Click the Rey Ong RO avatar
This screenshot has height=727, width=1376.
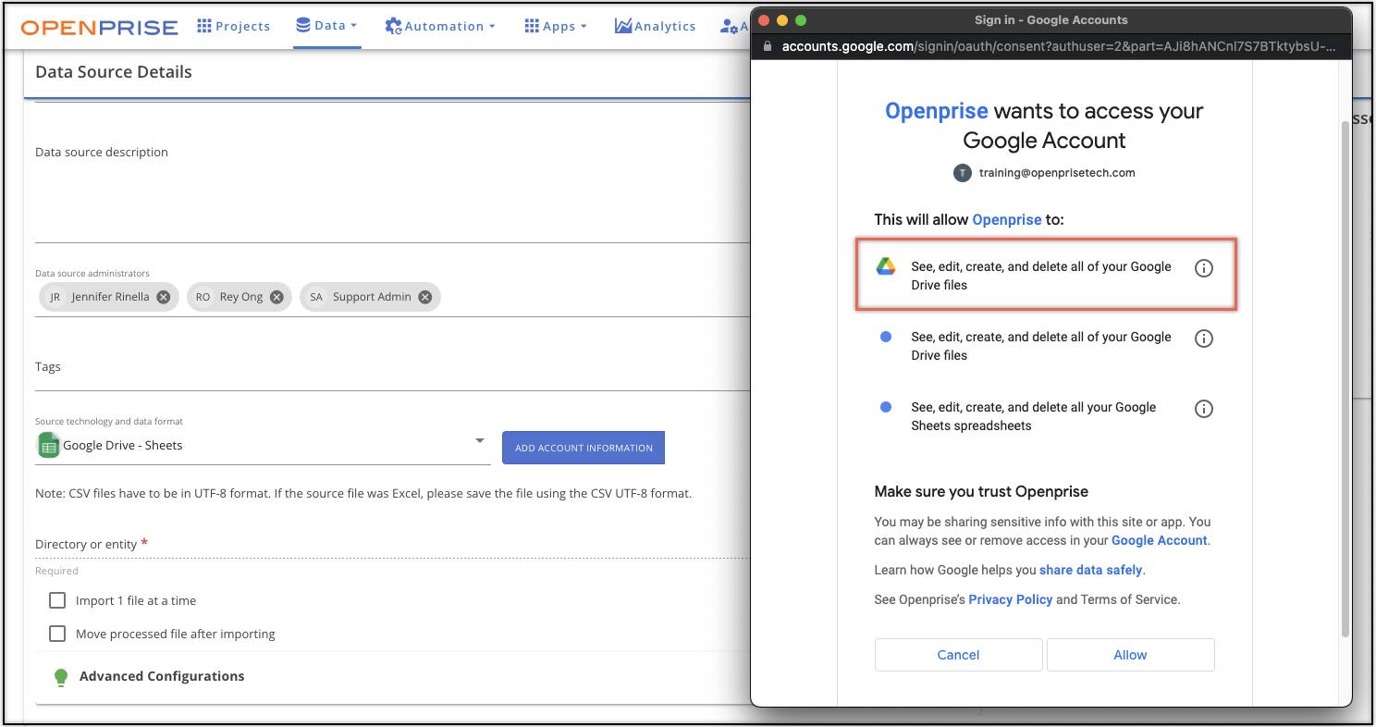pos(203,297)
